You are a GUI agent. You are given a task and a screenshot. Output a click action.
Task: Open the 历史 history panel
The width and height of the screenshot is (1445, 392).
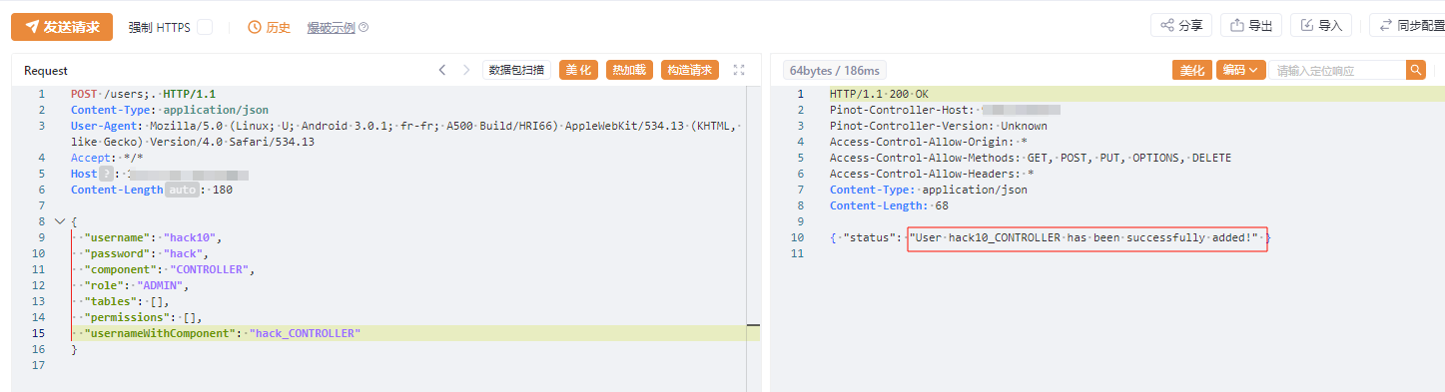click(270, 28)
